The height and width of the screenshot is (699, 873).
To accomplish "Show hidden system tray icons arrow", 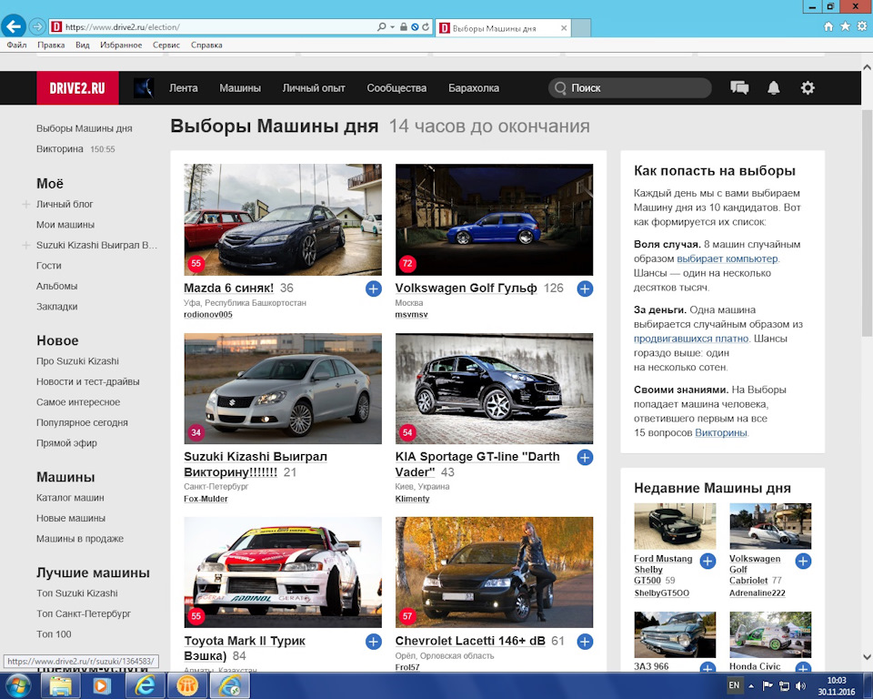I will (x=751, y=685).
